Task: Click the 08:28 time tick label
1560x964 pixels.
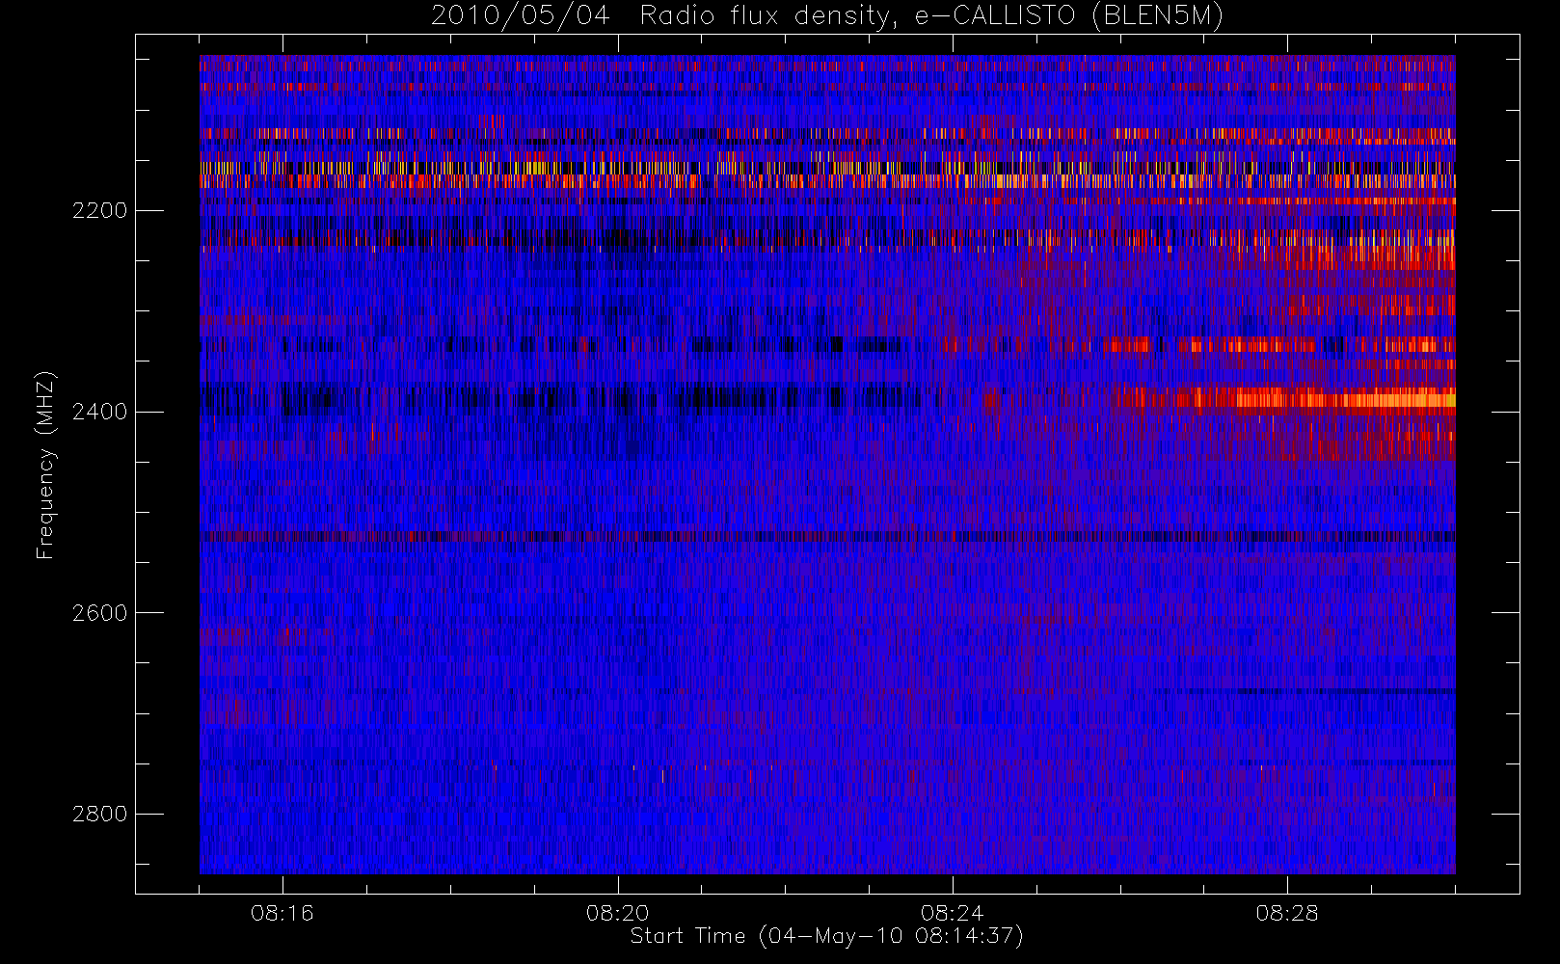Action: point(1286,912)
